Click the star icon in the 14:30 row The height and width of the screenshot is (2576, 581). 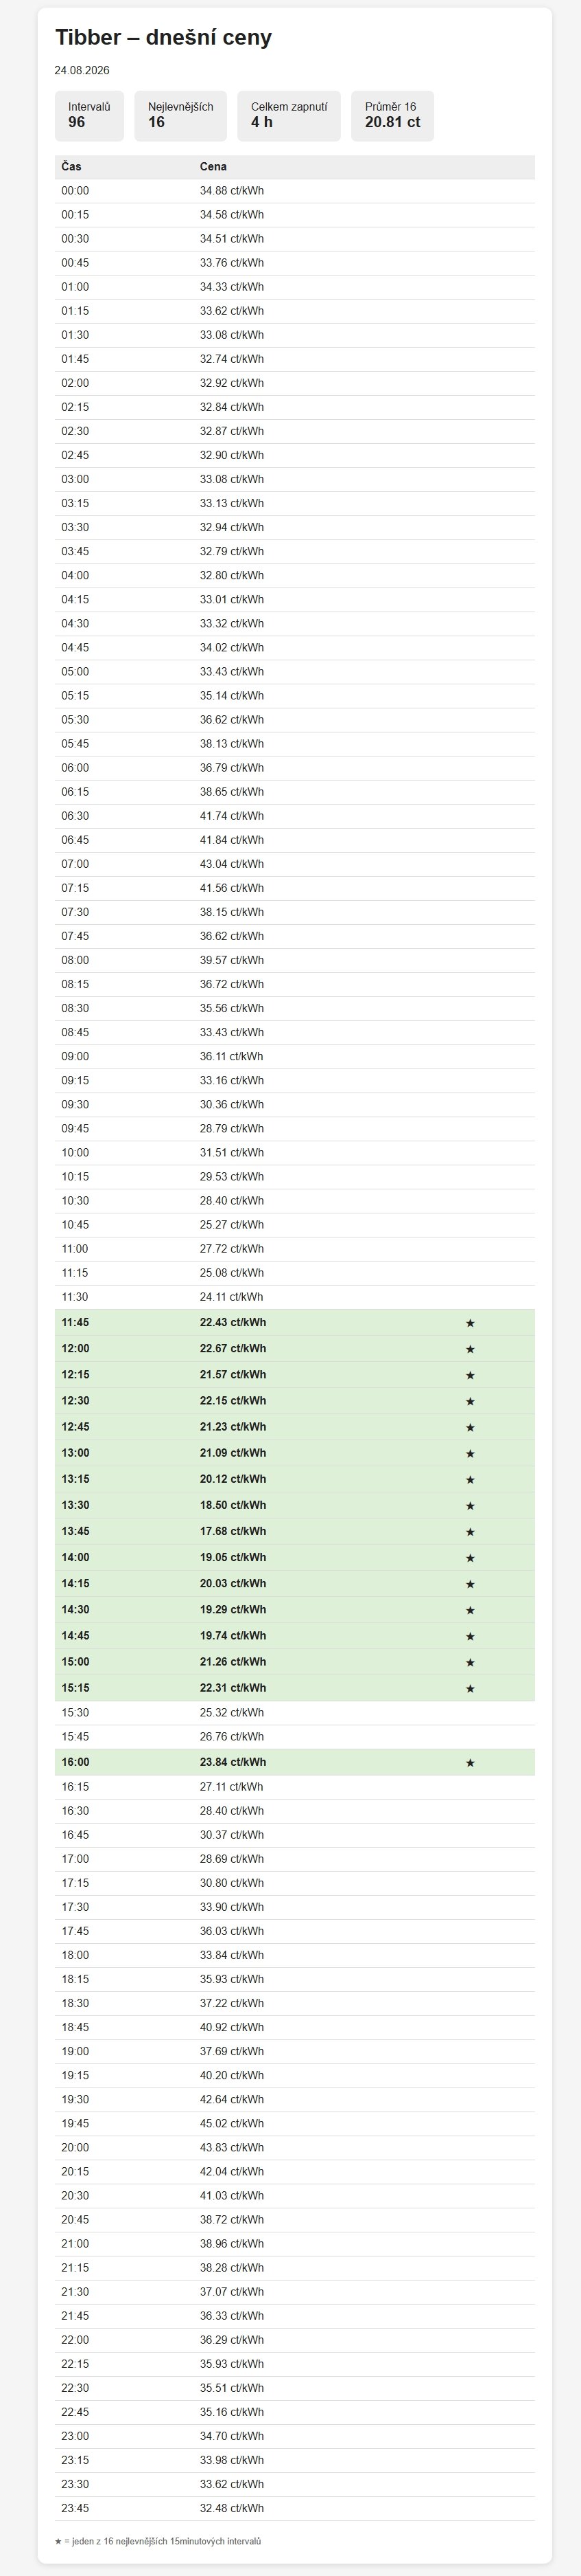[x=470, y=1609]
